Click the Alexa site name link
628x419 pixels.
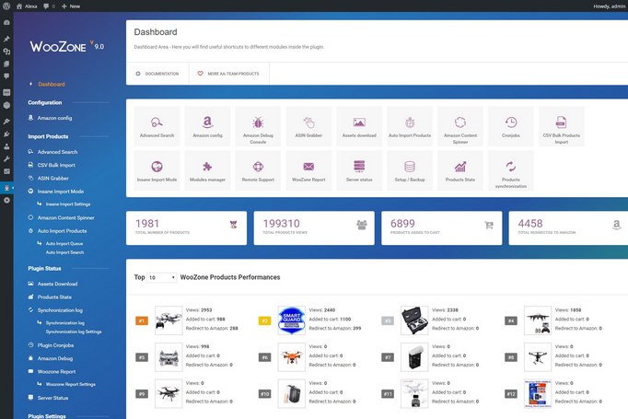(x=27, y=6)
